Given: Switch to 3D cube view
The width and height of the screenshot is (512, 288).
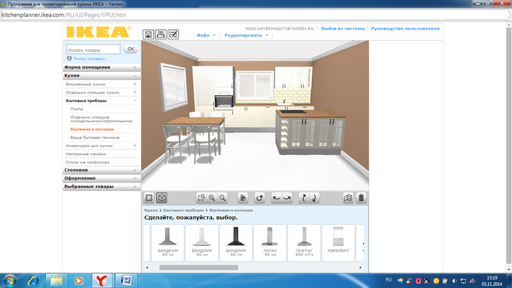Looking at the screenshot, I should tap(161, 198).
